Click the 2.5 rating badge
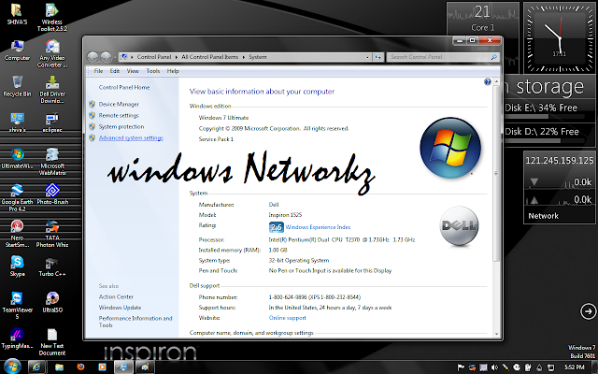The height and width of the screenshot is (374, 598). pos(277,227)
